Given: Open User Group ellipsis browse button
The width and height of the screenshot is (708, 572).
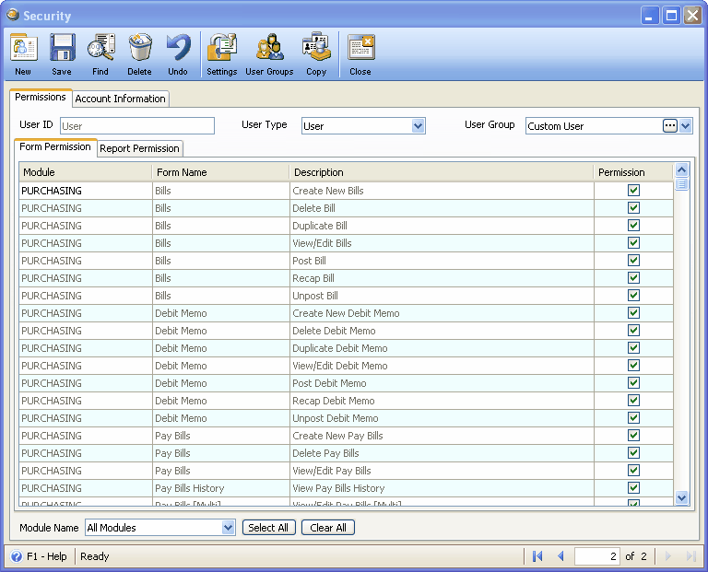Looking at the screenshot, I should tap(670, 126).
